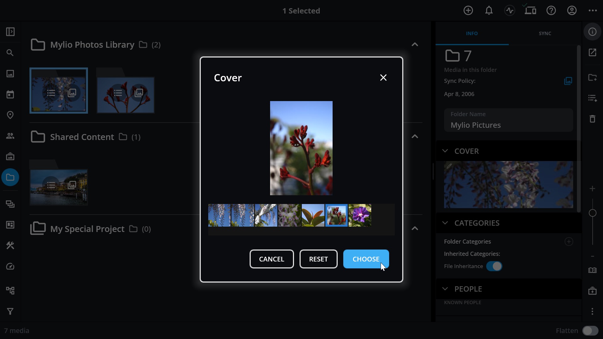Image resolution: width=603 pixels, height=339 pixels.
Task: Close the Cover dialog
Action: pos(383,78)
